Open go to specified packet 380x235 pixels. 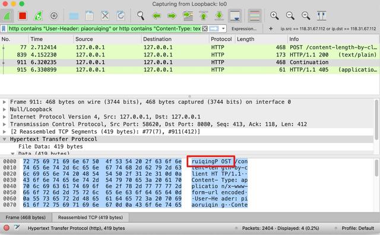pos(188,16)
